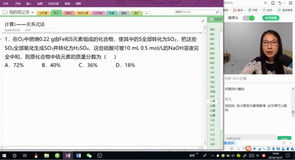The width and height of the screenshot is (295, 160).
Task: Open the 插入 ribbon menu
Action: coord(29,3)
